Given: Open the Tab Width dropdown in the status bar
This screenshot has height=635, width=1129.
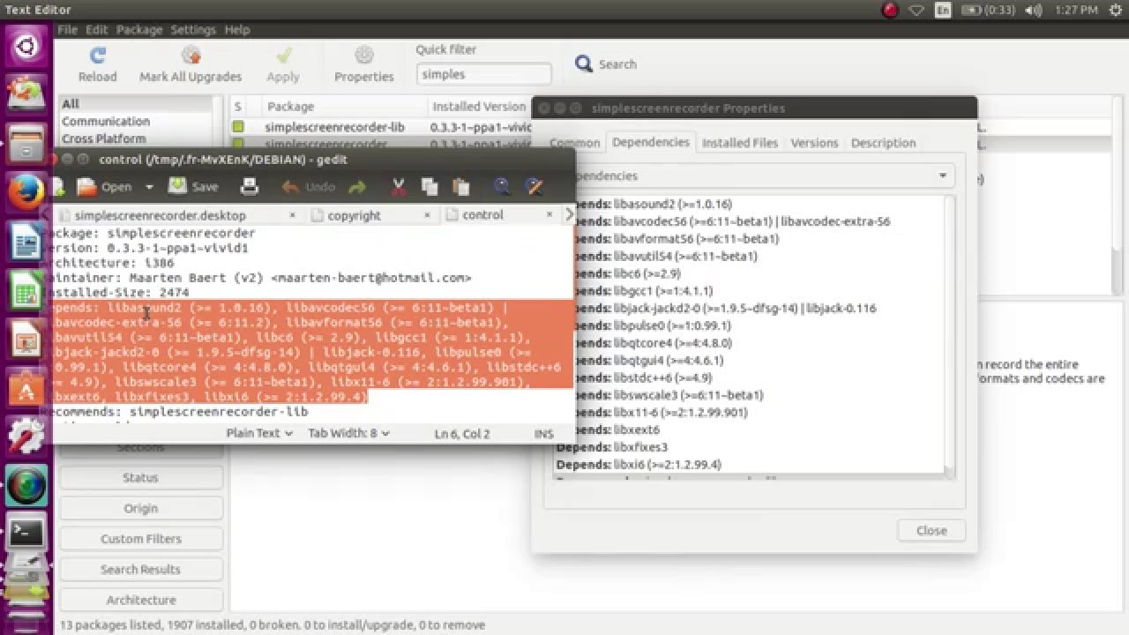Looking at the screenshot, I should pos(348,433).
